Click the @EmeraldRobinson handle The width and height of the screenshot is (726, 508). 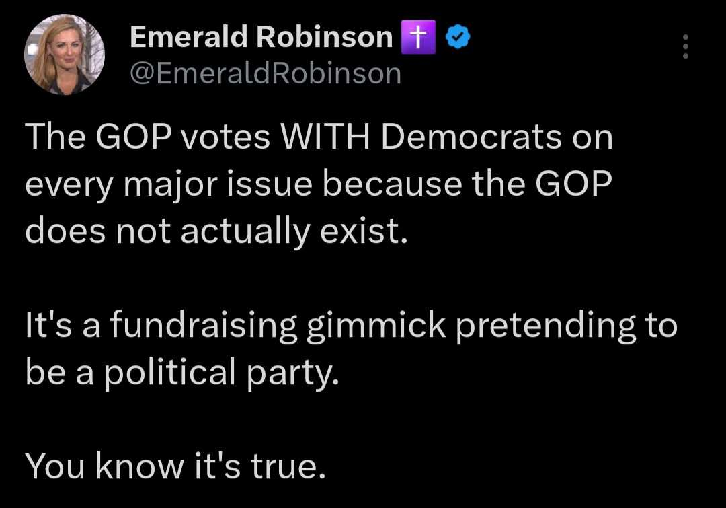(x=265, y=73)
